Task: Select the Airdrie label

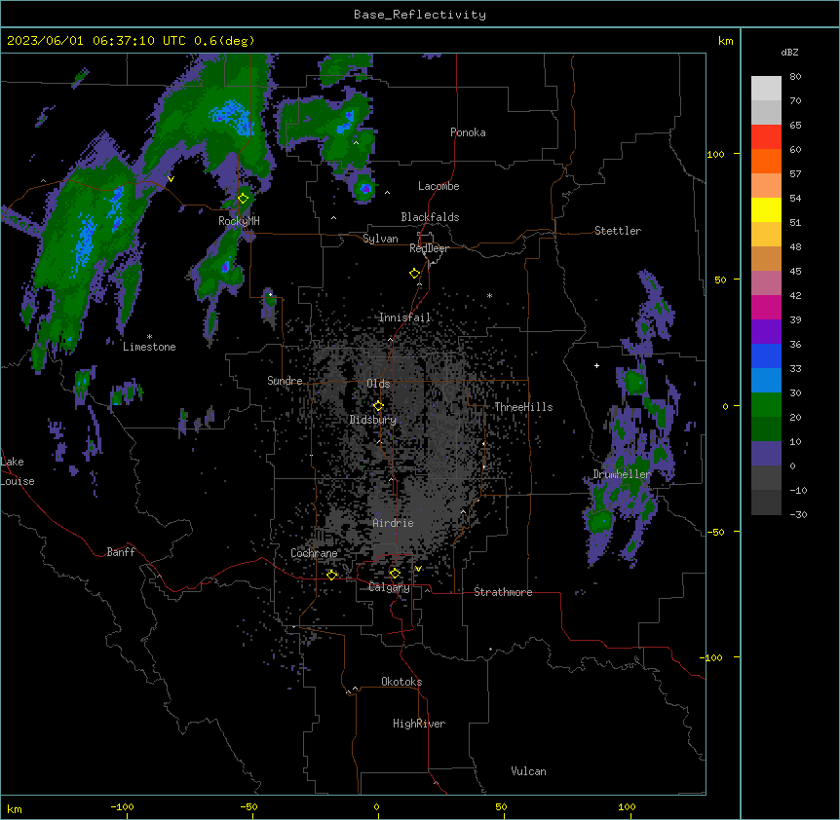Action: 394,523
